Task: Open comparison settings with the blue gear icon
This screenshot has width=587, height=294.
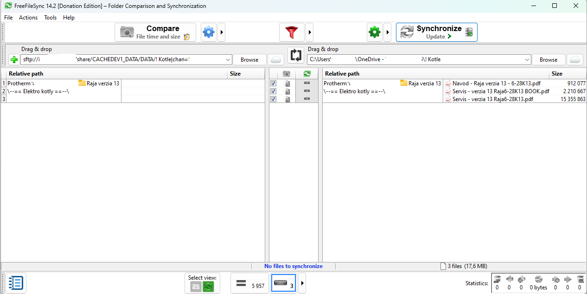Action: pyautogui.click(x=209, y=32)
